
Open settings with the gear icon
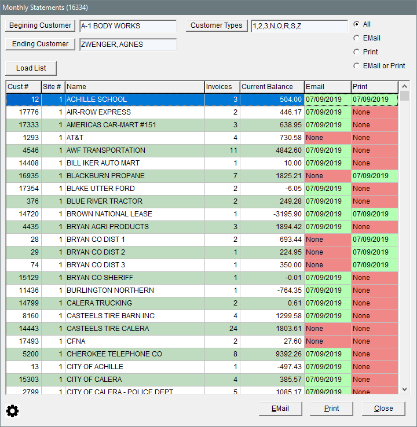[x=13, y=411]
